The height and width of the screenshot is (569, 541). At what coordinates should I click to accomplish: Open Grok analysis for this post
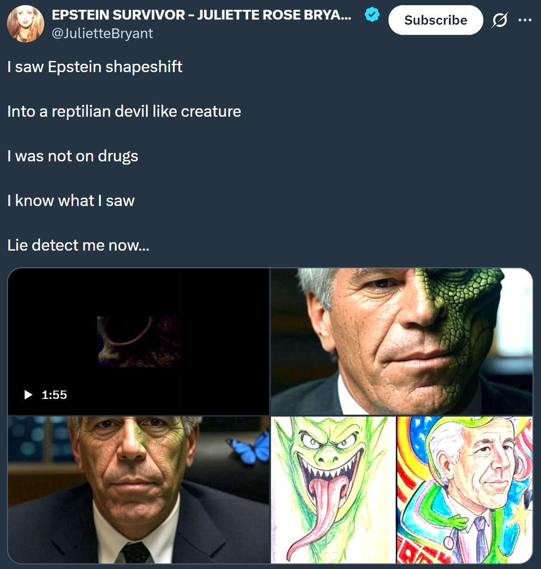(x=500, y=19)
